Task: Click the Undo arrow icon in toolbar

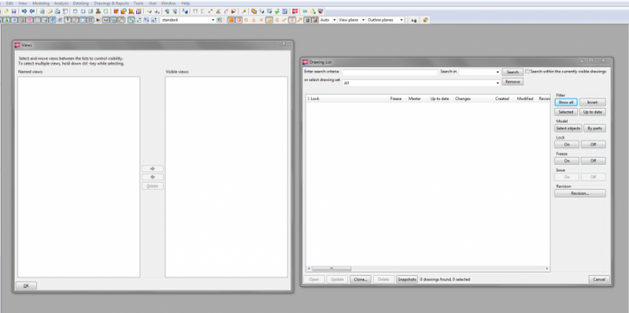Action: click(24, 11)
